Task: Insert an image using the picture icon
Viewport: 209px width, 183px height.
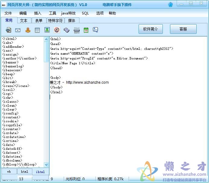Action: pyautogui.click(x=47, y=30)
